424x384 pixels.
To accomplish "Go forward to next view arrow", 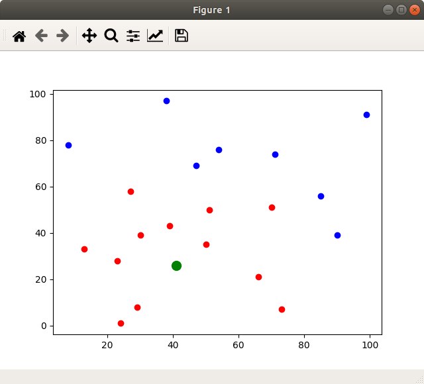I will [x=63, y=36].
